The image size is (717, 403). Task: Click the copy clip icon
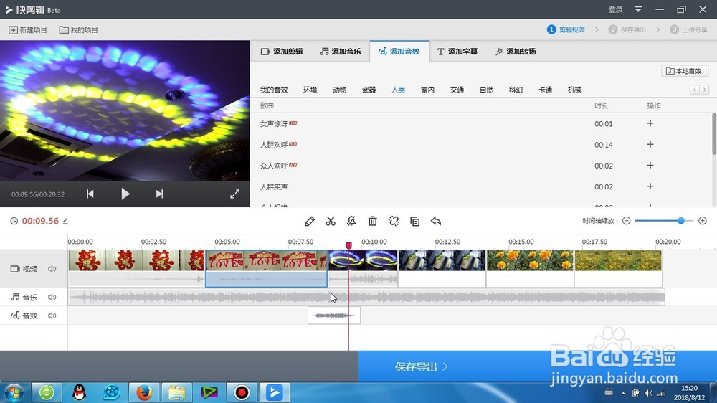[414, 222]
